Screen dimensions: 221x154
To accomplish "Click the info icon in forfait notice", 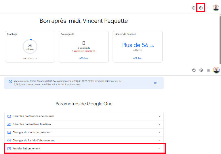I will point(10,81).
